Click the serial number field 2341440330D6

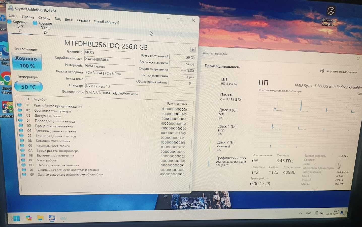coord(109,60)
